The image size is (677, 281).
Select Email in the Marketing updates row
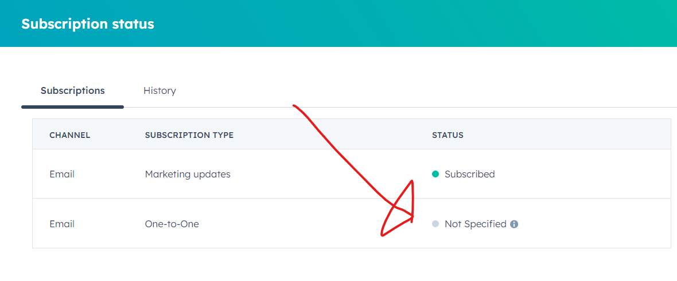62,174
